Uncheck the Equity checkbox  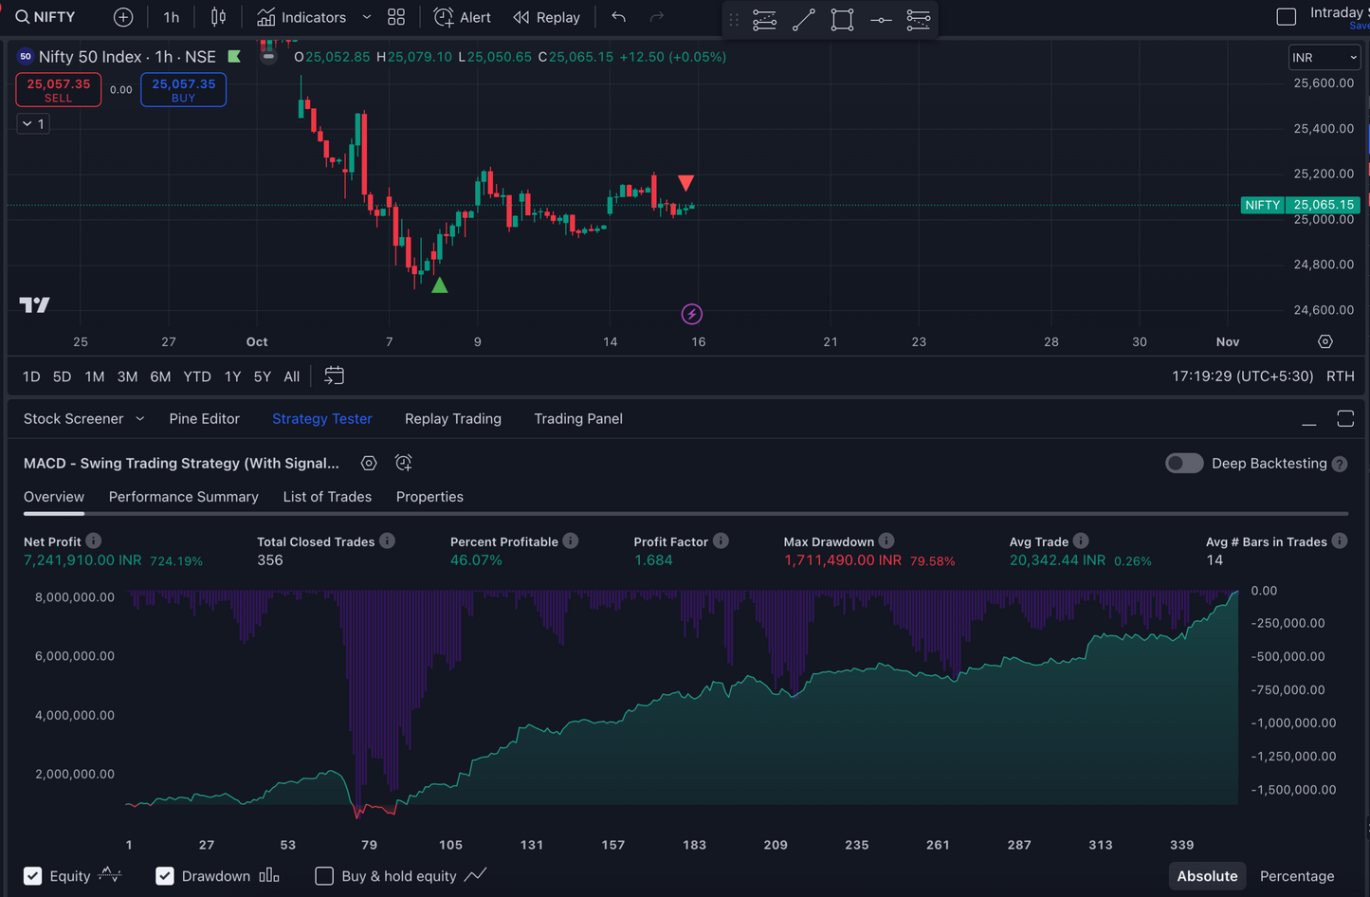click(33, 876)
